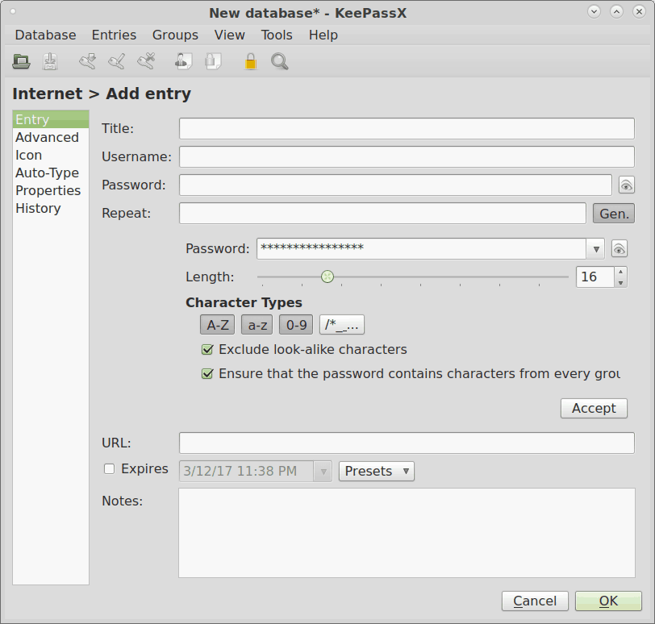The width and height of the screenshot is (655, 624).
Task: Switch to the Properties section
Action: (51, 191)
